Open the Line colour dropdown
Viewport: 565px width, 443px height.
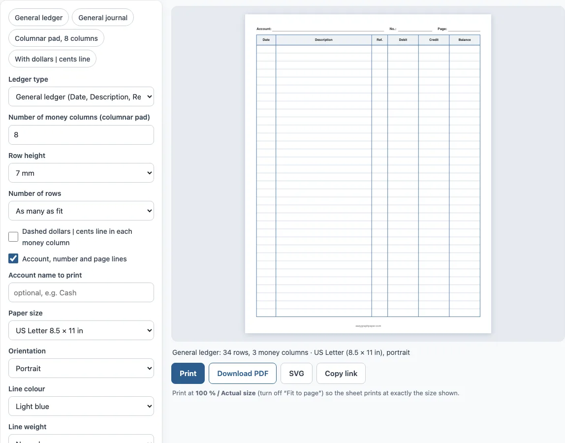(81, 406)
